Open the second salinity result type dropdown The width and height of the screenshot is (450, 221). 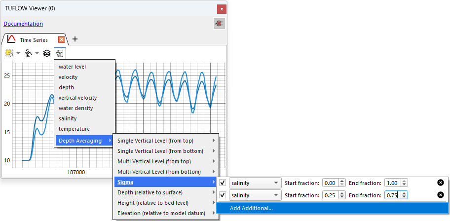tap(255, 195)
